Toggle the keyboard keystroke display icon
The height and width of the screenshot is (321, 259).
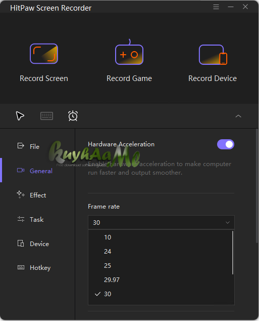(x=47, y=116)
